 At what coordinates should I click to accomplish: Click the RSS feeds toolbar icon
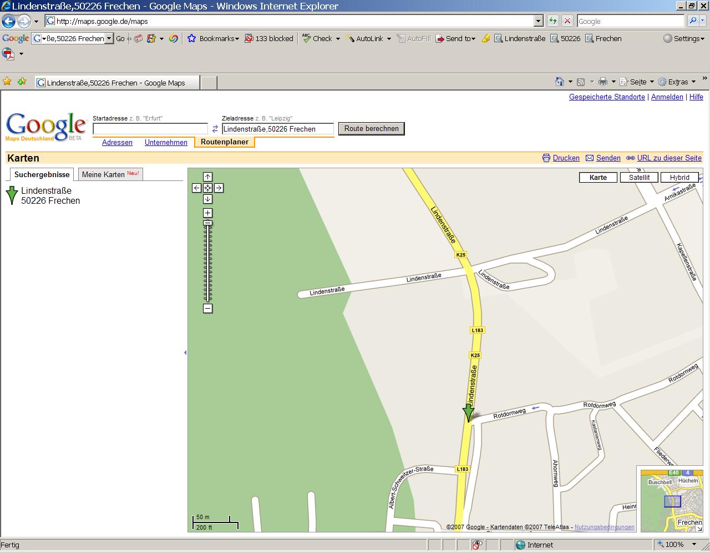point(581,82)
